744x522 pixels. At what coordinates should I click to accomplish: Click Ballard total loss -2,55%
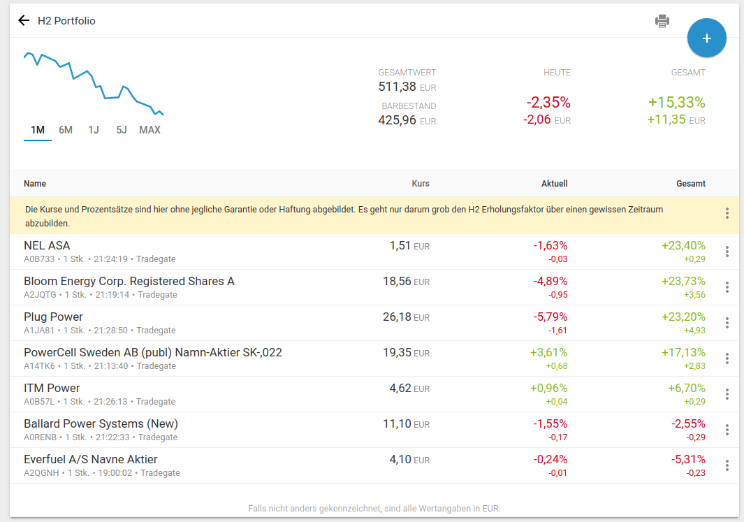(x=688, y=423)
